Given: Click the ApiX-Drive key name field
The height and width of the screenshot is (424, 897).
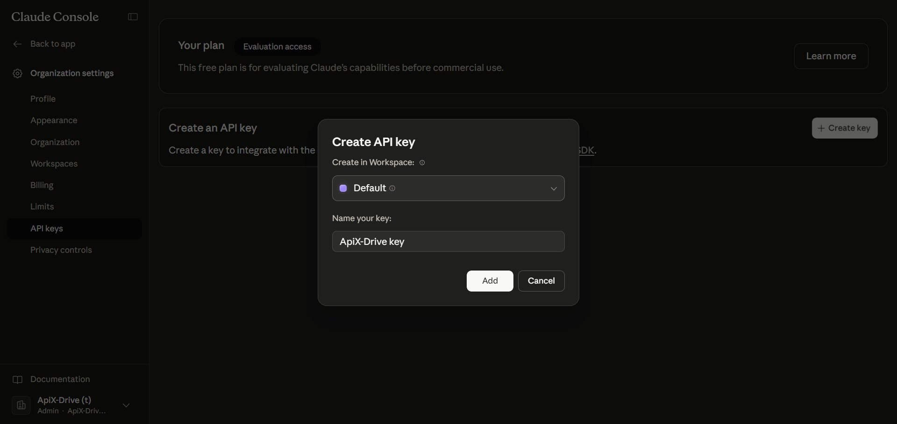Looking at the screenshot, I should pos(448,242).
